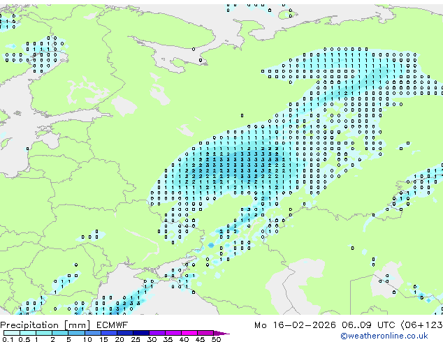Image resolution: width=443 pixels, height=342 pixels.
Task: Click the legend value label '10'
Action: pyautogui.click(x=87, y=339)
